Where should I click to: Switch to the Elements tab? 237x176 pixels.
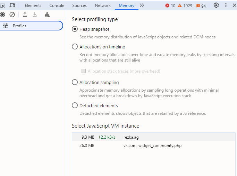pos(33,6)
